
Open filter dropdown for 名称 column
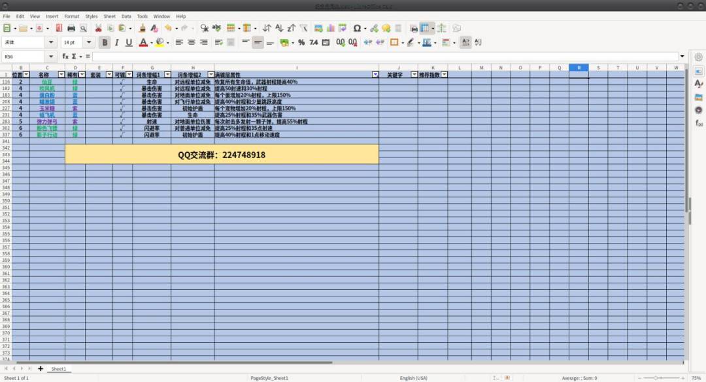[x=61, y=74]
